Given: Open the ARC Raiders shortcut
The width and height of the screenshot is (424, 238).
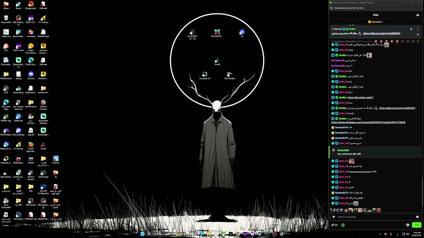Looking at the screenshot, I should coord(230,76).
